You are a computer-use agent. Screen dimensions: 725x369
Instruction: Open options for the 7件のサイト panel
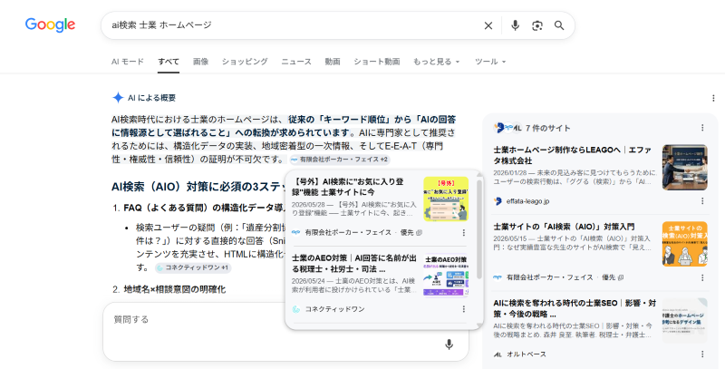click(702, 128)
